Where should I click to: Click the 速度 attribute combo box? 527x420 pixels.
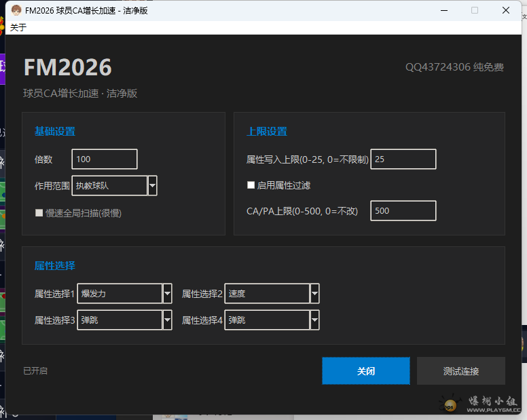point(267,294)
